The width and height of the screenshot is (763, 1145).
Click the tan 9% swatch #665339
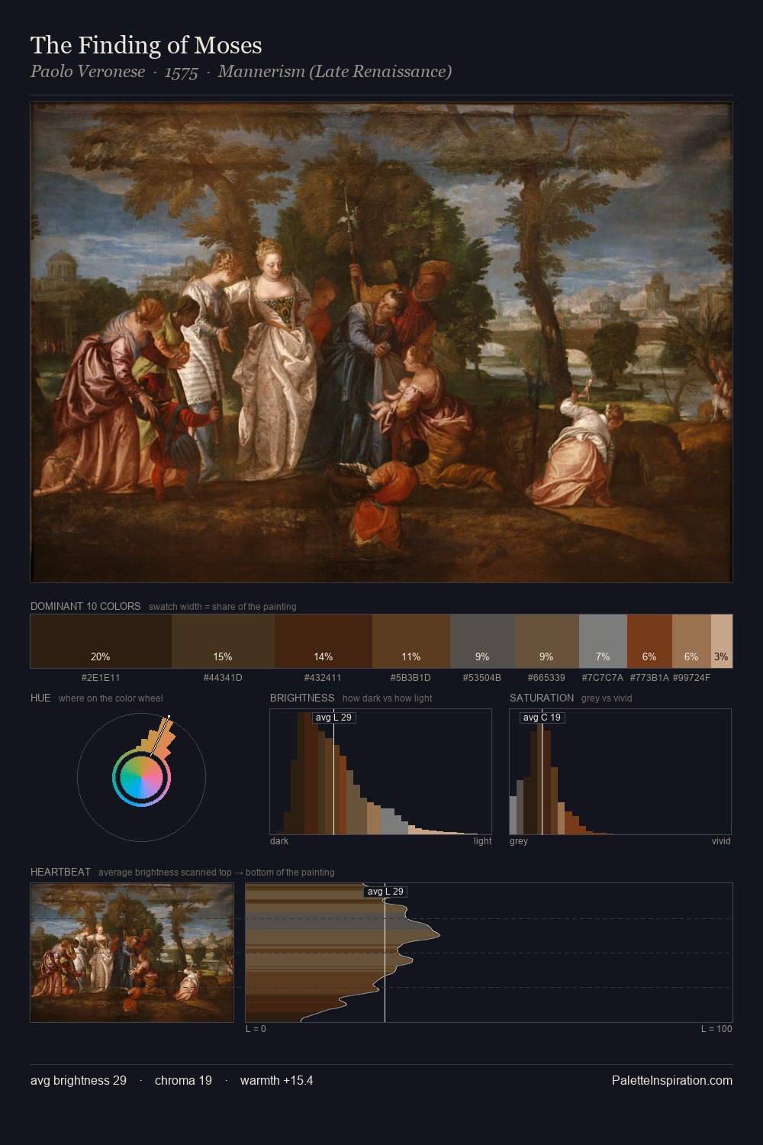547,641
